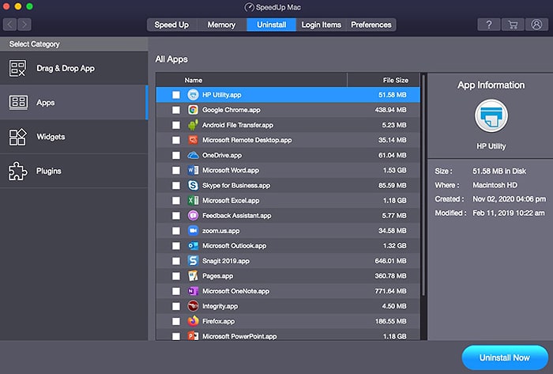Click the Android File Transfer icon
Image resolution: width=553 pixels, height=374 pixels.
(x=193, y=125)
